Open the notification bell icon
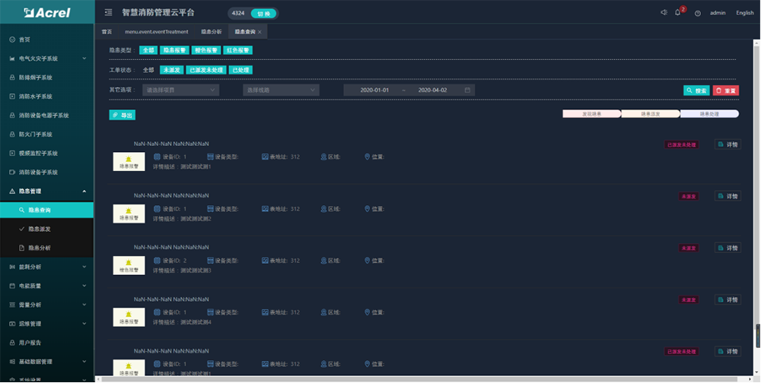The image size is (761, 383). (678, 13)
